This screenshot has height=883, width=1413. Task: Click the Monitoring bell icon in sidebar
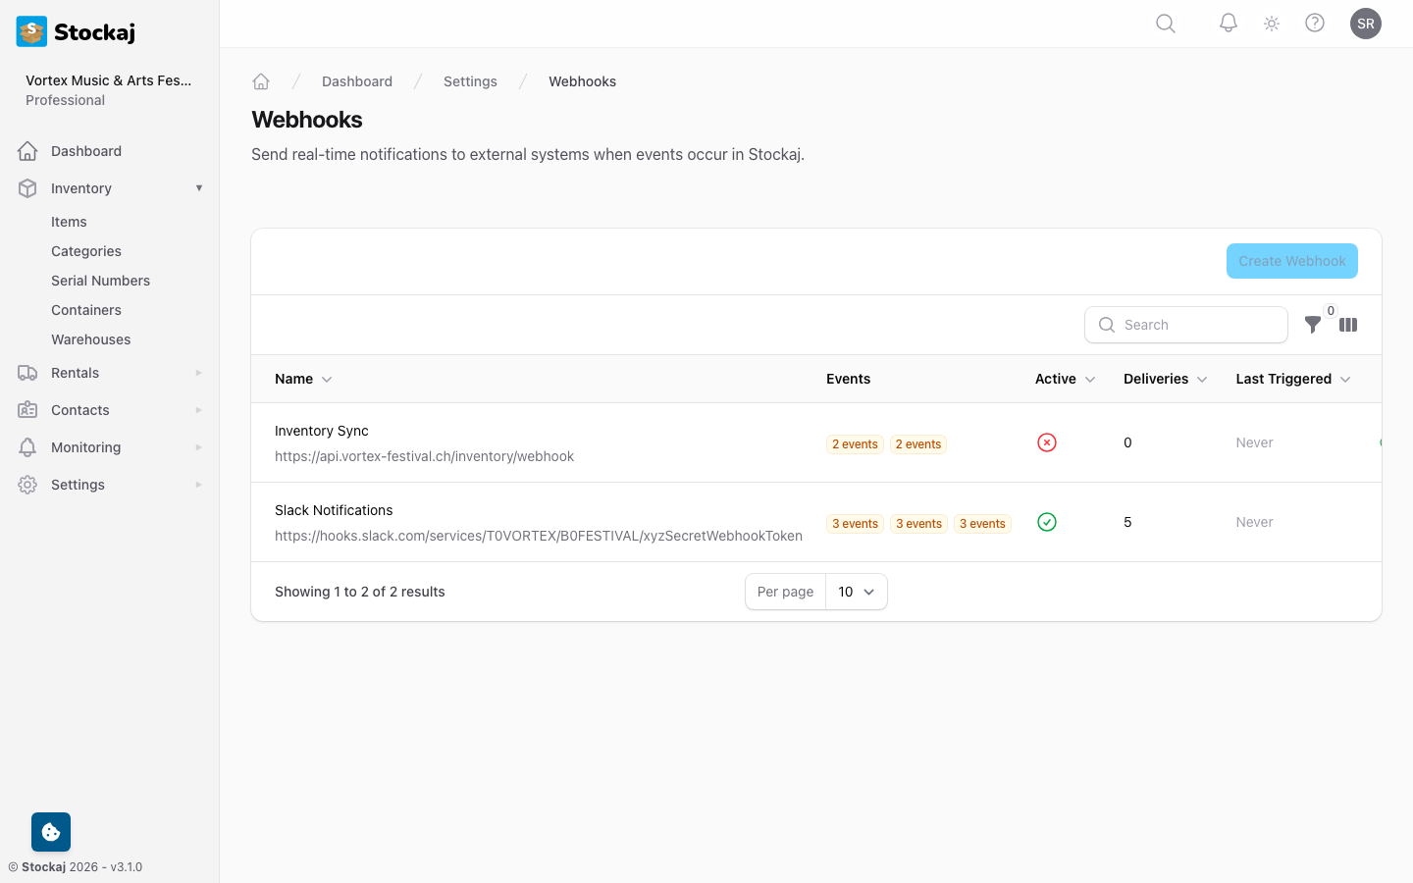click(27, 447)
